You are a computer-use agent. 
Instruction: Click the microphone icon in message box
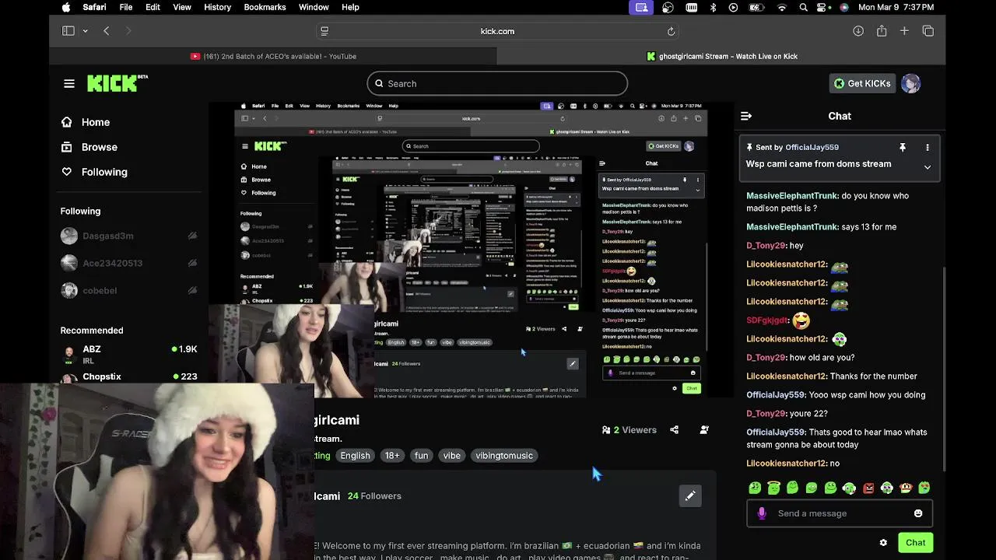[762, 513]
